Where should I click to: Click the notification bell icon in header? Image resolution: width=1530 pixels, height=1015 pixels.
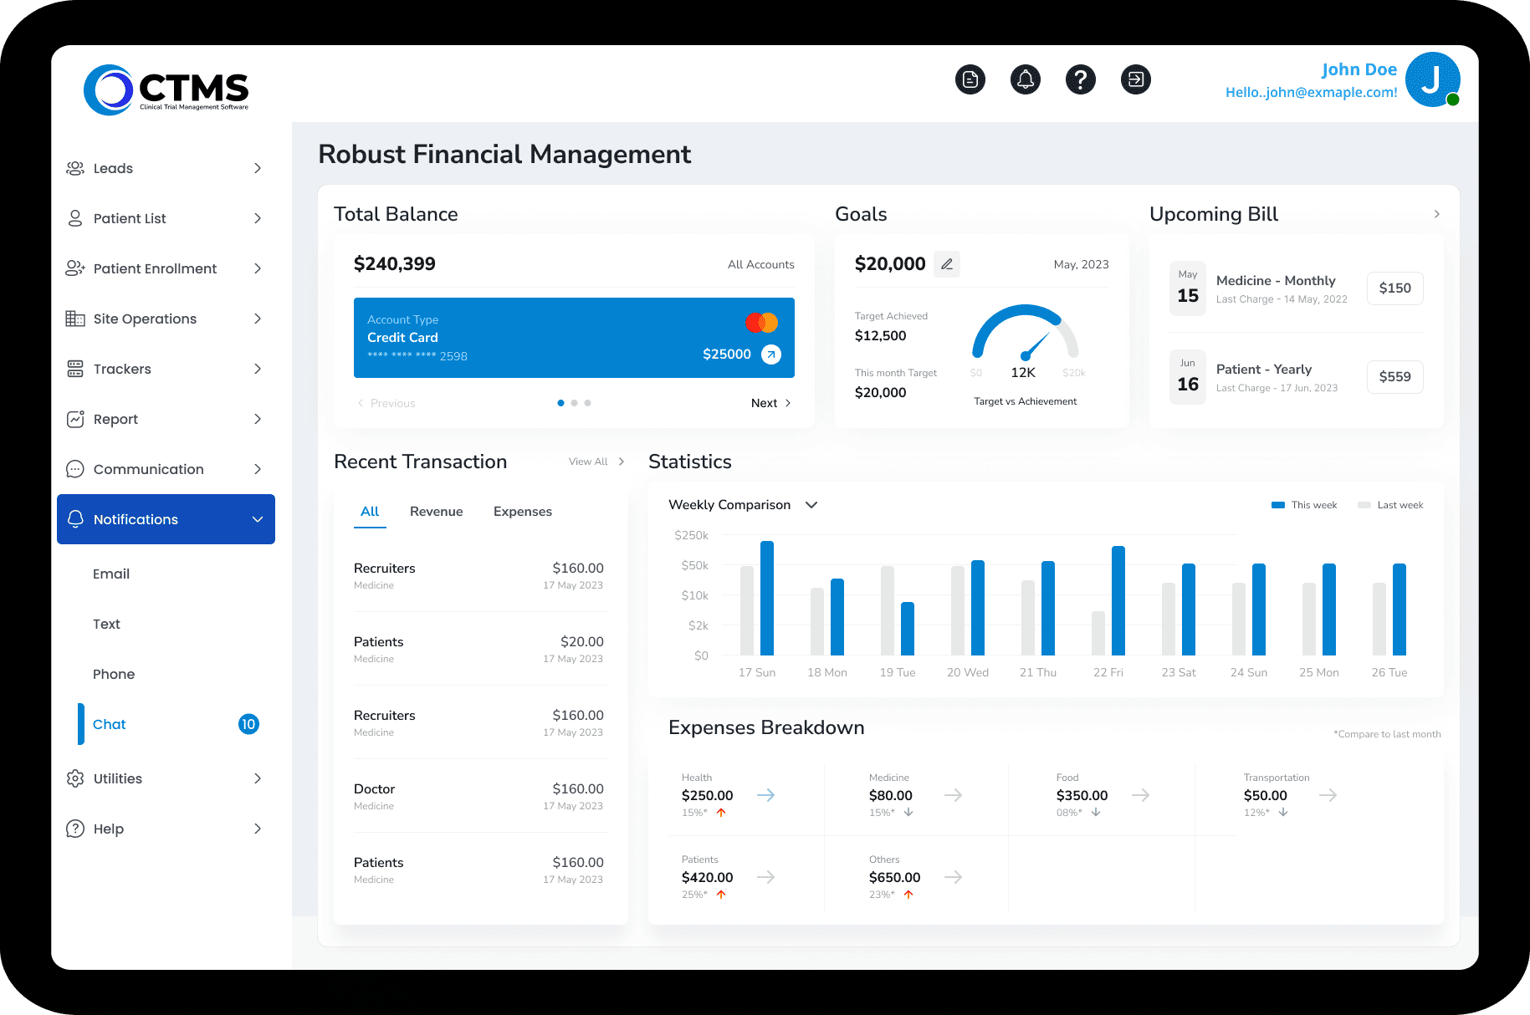pyautogui.click(x=1025, y=79)
